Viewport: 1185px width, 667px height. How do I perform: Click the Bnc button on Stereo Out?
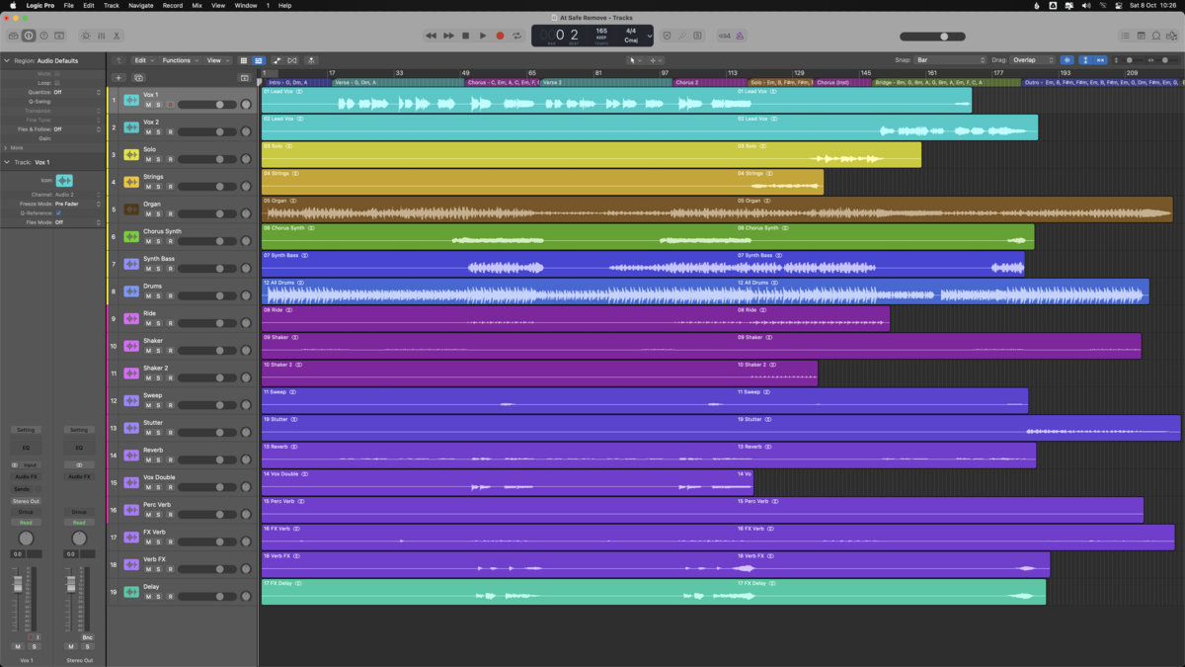(x=87, y=637)
